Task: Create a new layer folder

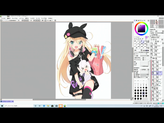Action: click(x=156, y=39)
